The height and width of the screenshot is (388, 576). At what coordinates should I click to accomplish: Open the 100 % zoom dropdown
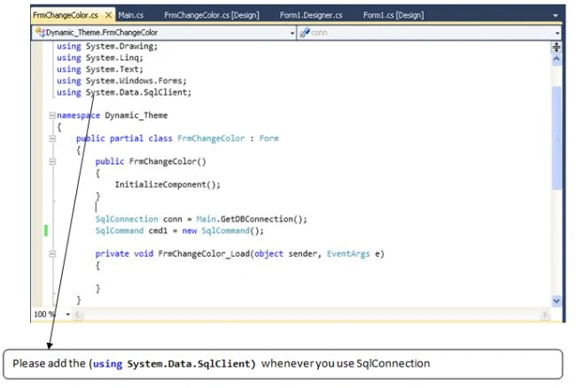click(68, 314)
